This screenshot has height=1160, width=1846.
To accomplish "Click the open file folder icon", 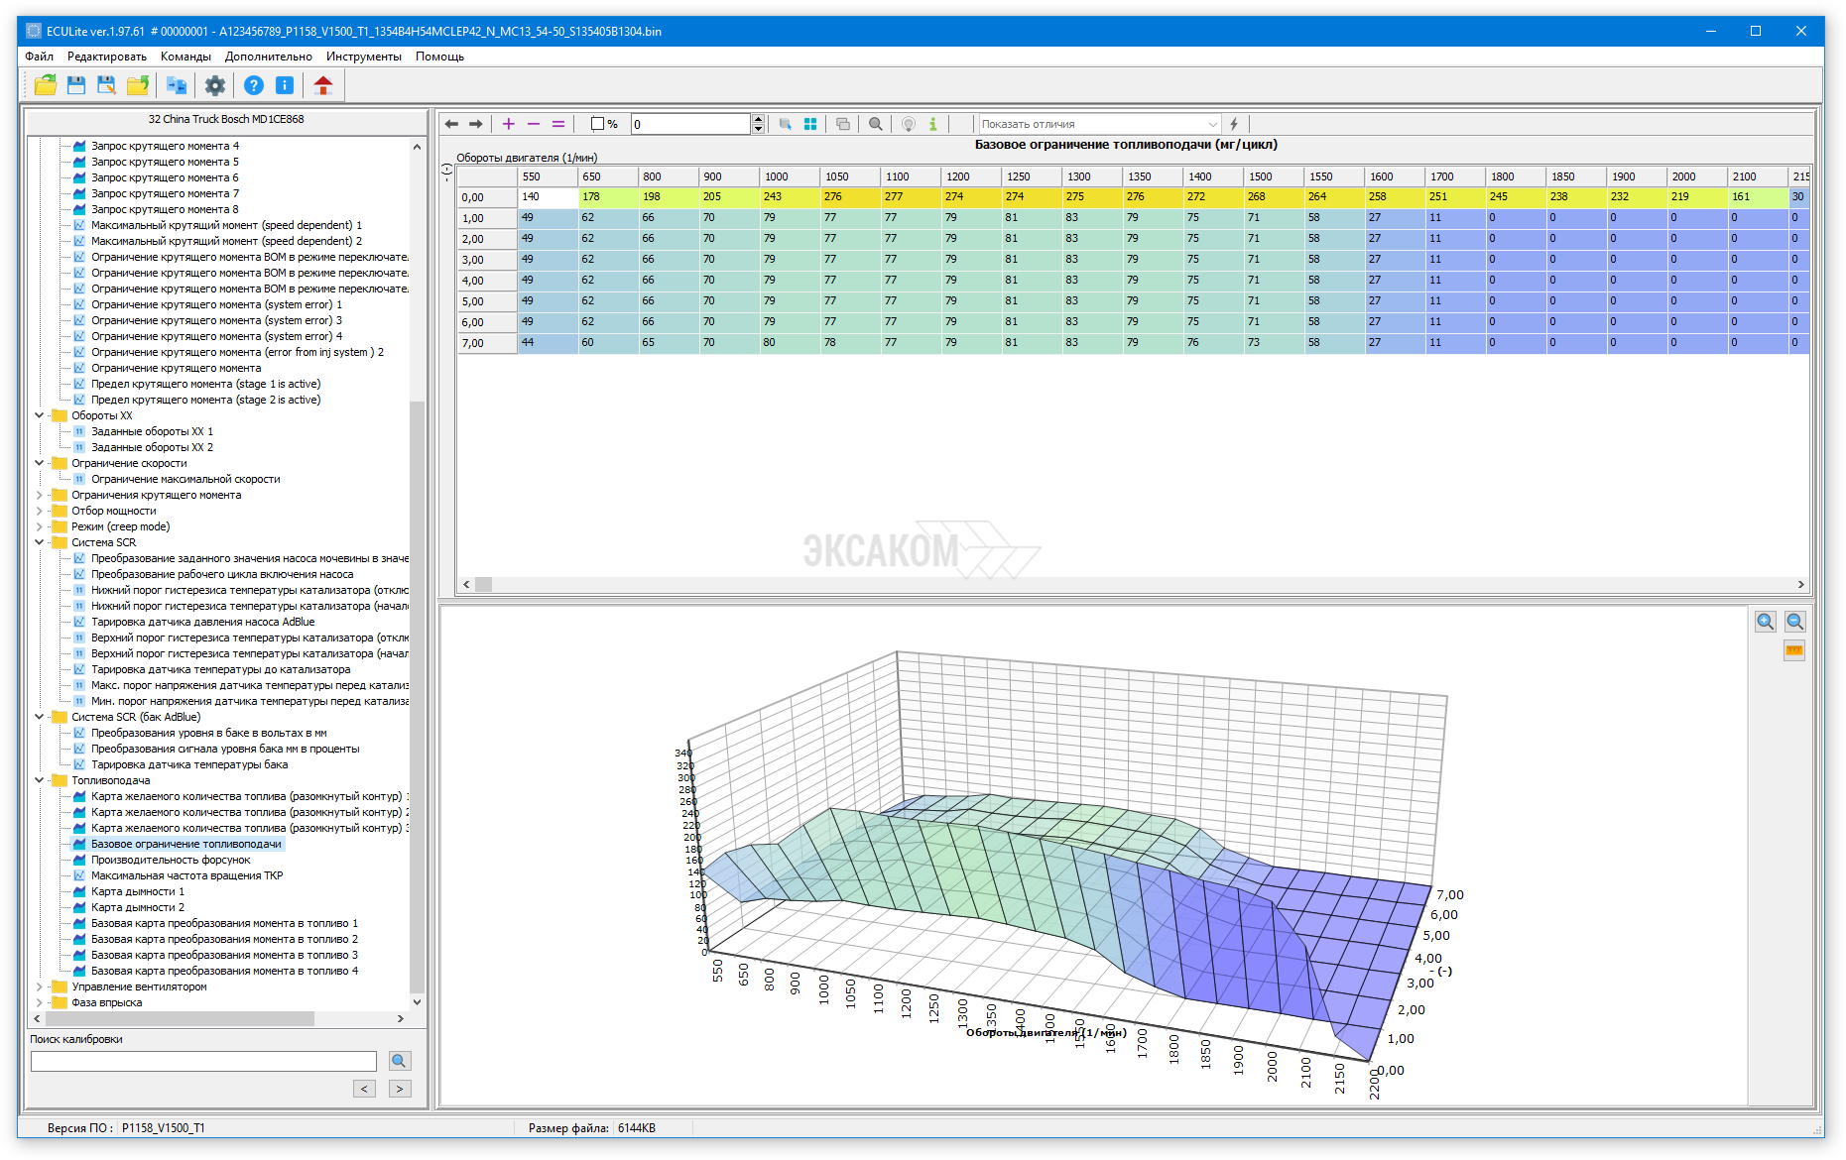I will (45, 85).
